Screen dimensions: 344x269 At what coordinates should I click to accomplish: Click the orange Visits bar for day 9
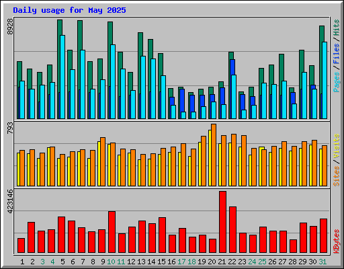[103, 161]
